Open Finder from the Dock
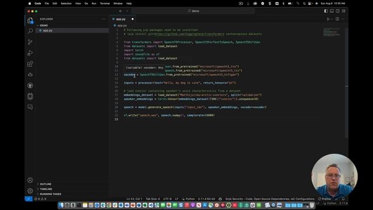This screenshot has width=373, height=210. click(61, 205)
